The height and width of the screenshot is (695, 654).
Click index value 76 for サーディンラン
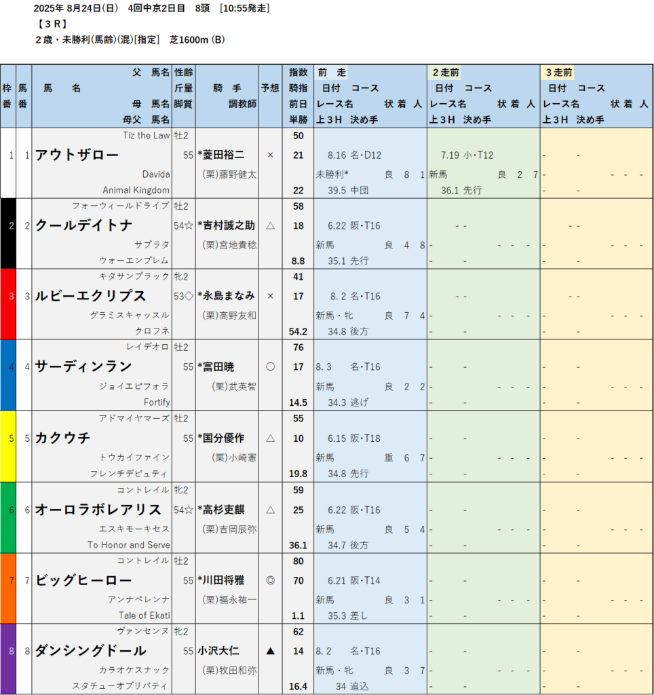(x=299, y=347)
